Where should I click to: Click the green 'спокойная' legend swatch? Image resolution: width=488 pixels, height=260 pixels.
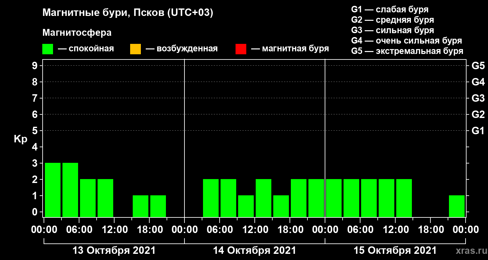[48, 49]
